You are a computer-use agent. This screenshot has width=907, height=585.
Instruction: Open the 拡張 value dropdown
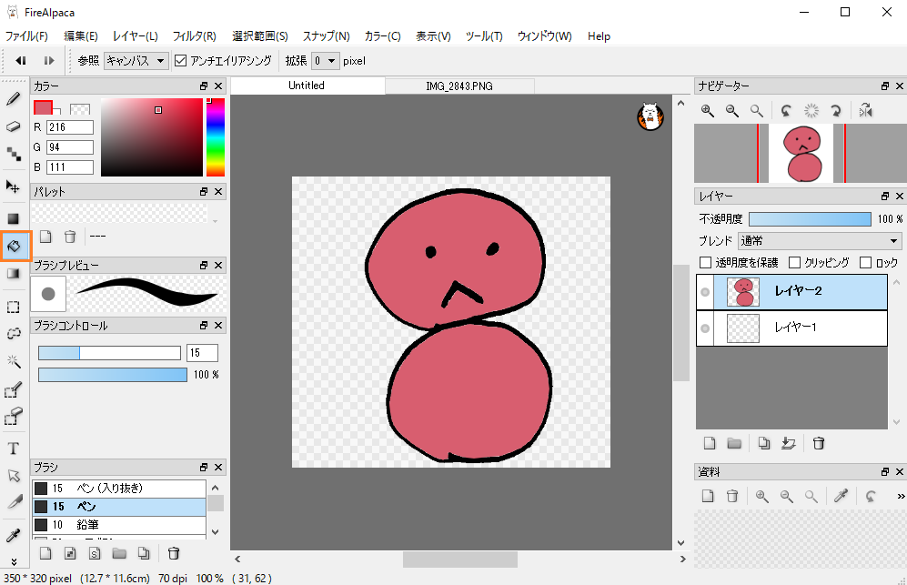326,61
